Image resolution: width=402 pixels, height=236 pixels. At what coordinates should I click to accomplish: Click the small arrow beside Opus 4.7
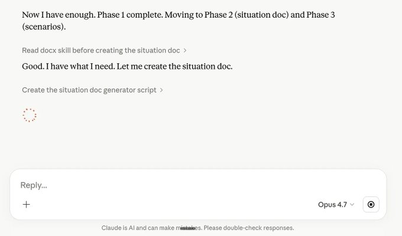[352, 205]
